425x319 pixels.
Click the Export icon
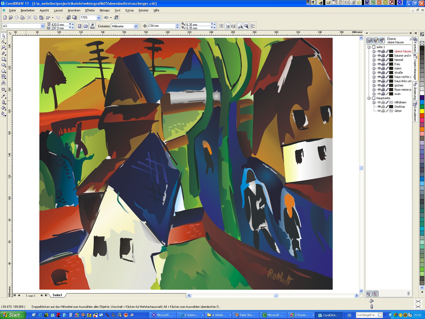[x=75, y=18]
